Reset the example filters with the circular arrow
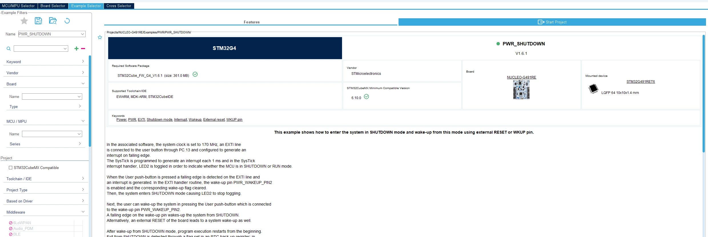Viewport: 708px width, 237px height. 67,21
